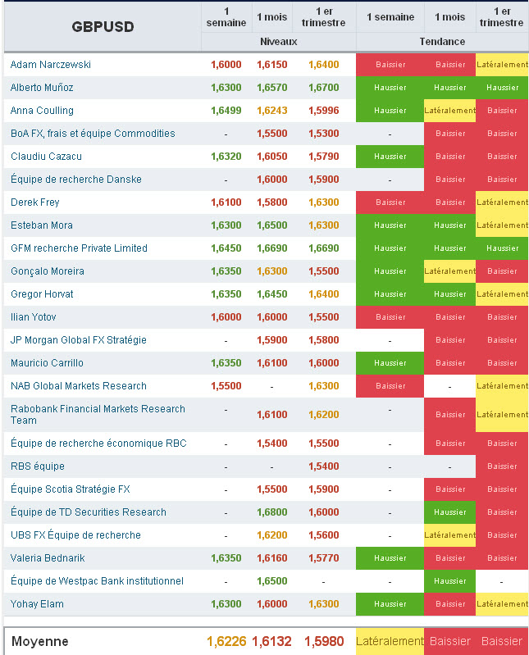Open Gonçalo Moreira link
Image resolution: width=529 pixels, height=655 pixels.
48,271
